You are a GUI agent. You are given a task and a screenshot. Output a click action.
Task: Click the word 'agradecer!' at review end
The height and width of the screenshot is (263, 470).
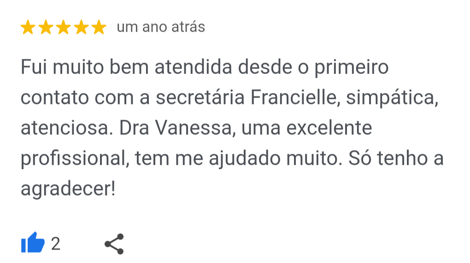tap(67, 189)
